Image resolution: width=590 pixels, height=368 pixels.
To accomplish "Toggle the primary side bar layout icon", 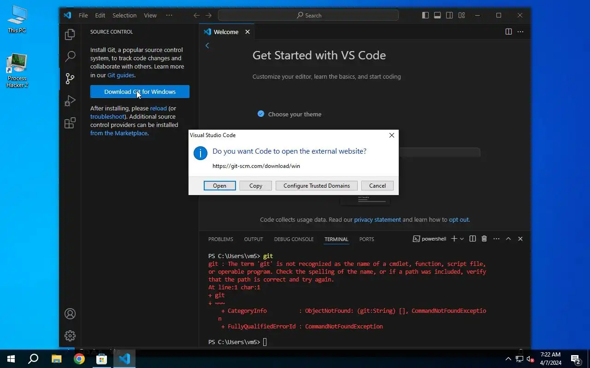I will tap(425, 15).
